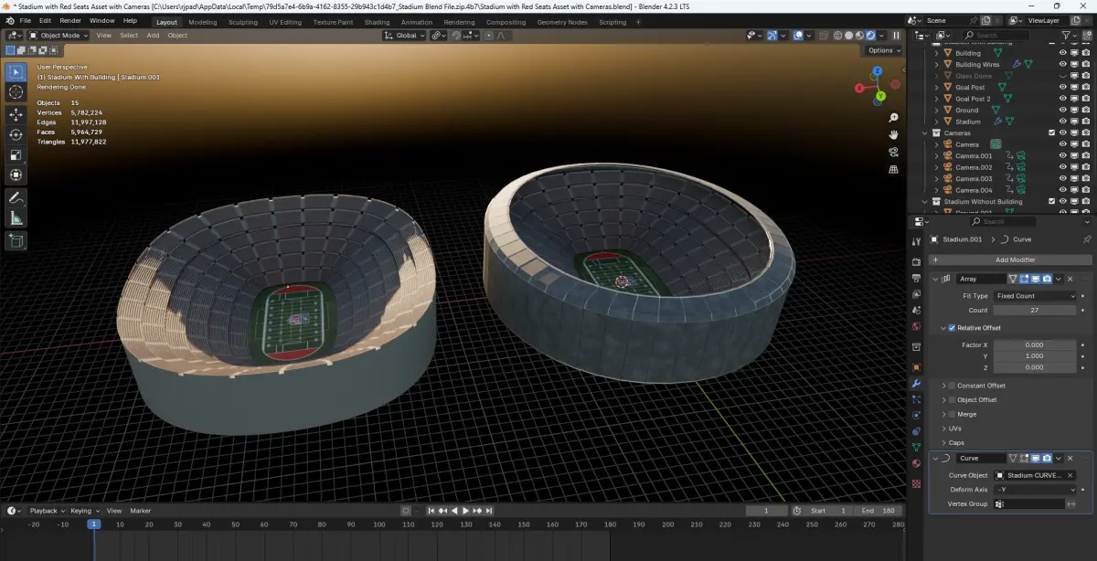Disable rendering for the Ground object
The height and width of the screenshot is (561, 1097).
(1085, 110)
